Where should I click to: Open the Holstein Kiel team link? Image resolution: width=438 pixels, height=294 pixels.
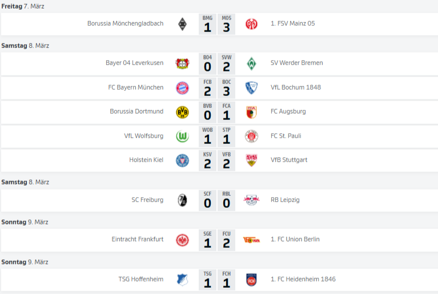tap(146, 160)
